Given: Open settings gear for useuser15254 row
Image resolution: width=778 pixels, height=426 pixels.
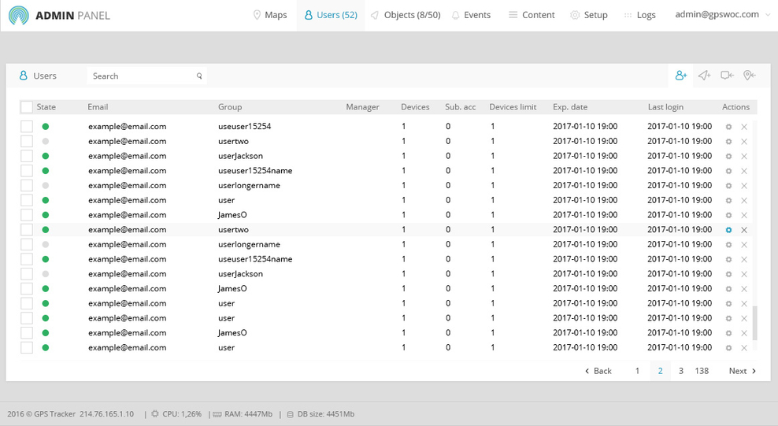Looking at the screenshot, I should tap(728, 127).
